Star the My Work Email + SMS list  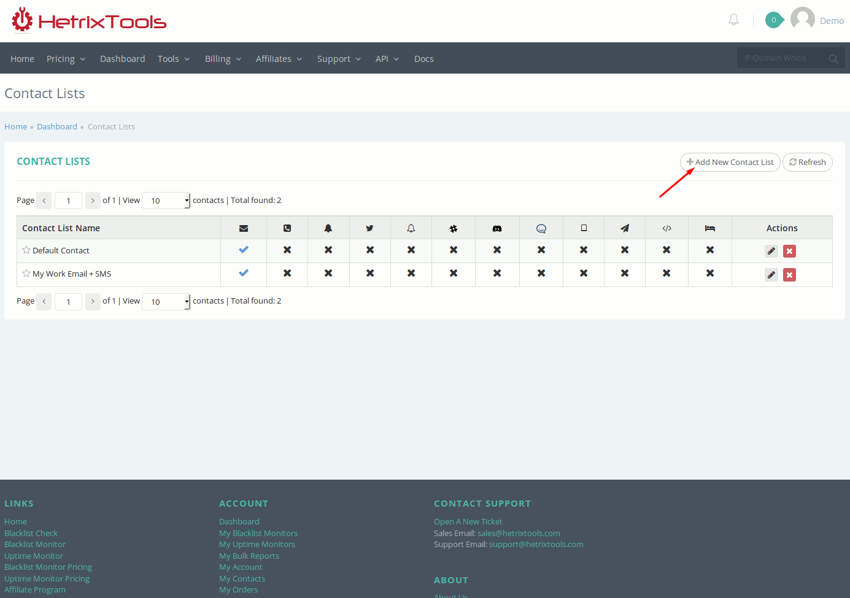point(26,274)
